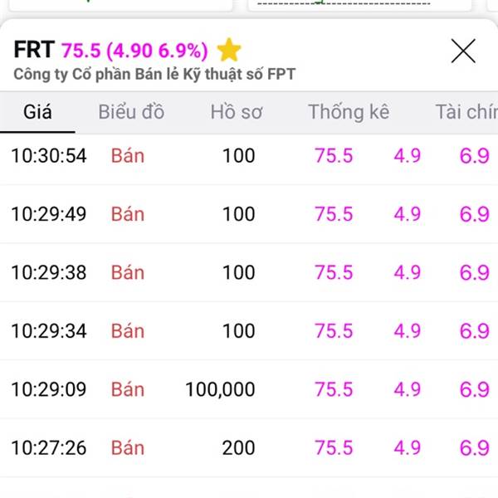The width and height of the screenshot is (498, 498).
Task: Select the 10:29:34 trade row
Action: pos(249,331)
